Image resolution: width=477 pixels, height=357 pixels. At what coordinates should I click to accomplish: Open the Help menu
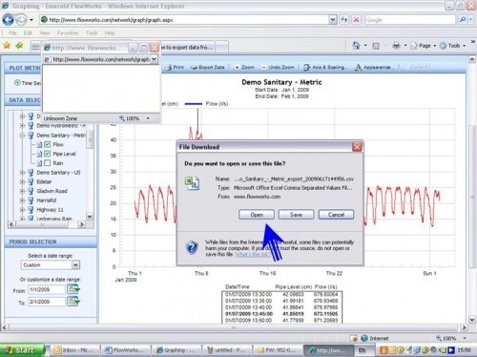point(110,33)
